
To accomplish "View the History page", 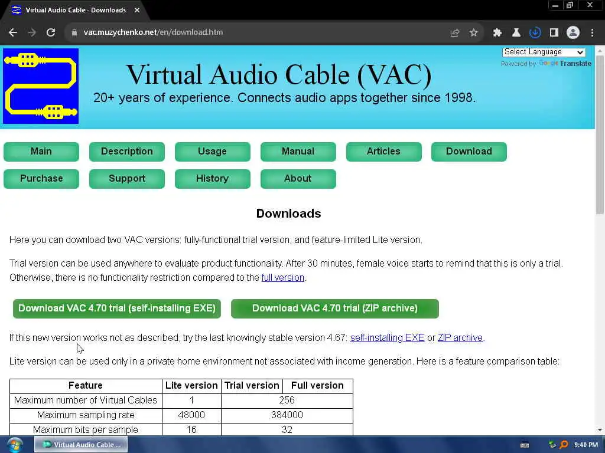I will click(213, 179).
